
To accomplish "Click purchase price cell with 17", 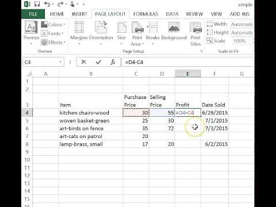I will pyautogui.click(x=136, y=144).
